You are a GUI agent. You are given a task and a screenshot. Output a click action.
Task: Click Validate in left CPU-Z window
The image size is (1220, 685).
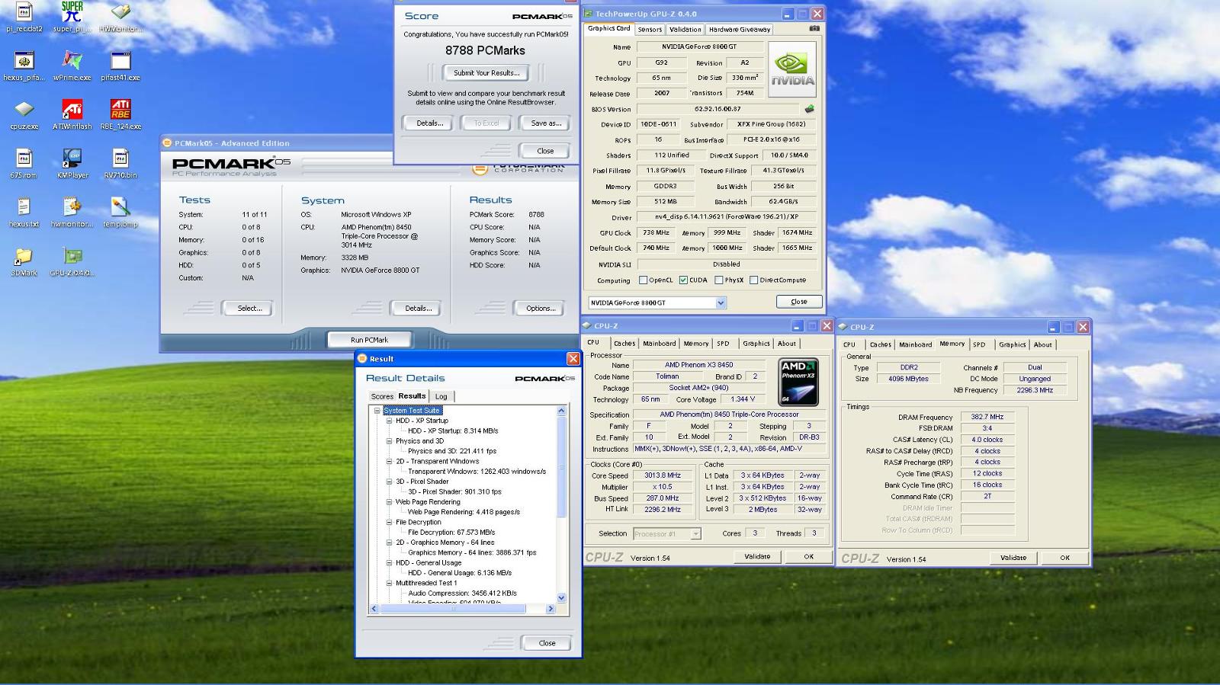(757, 556)
